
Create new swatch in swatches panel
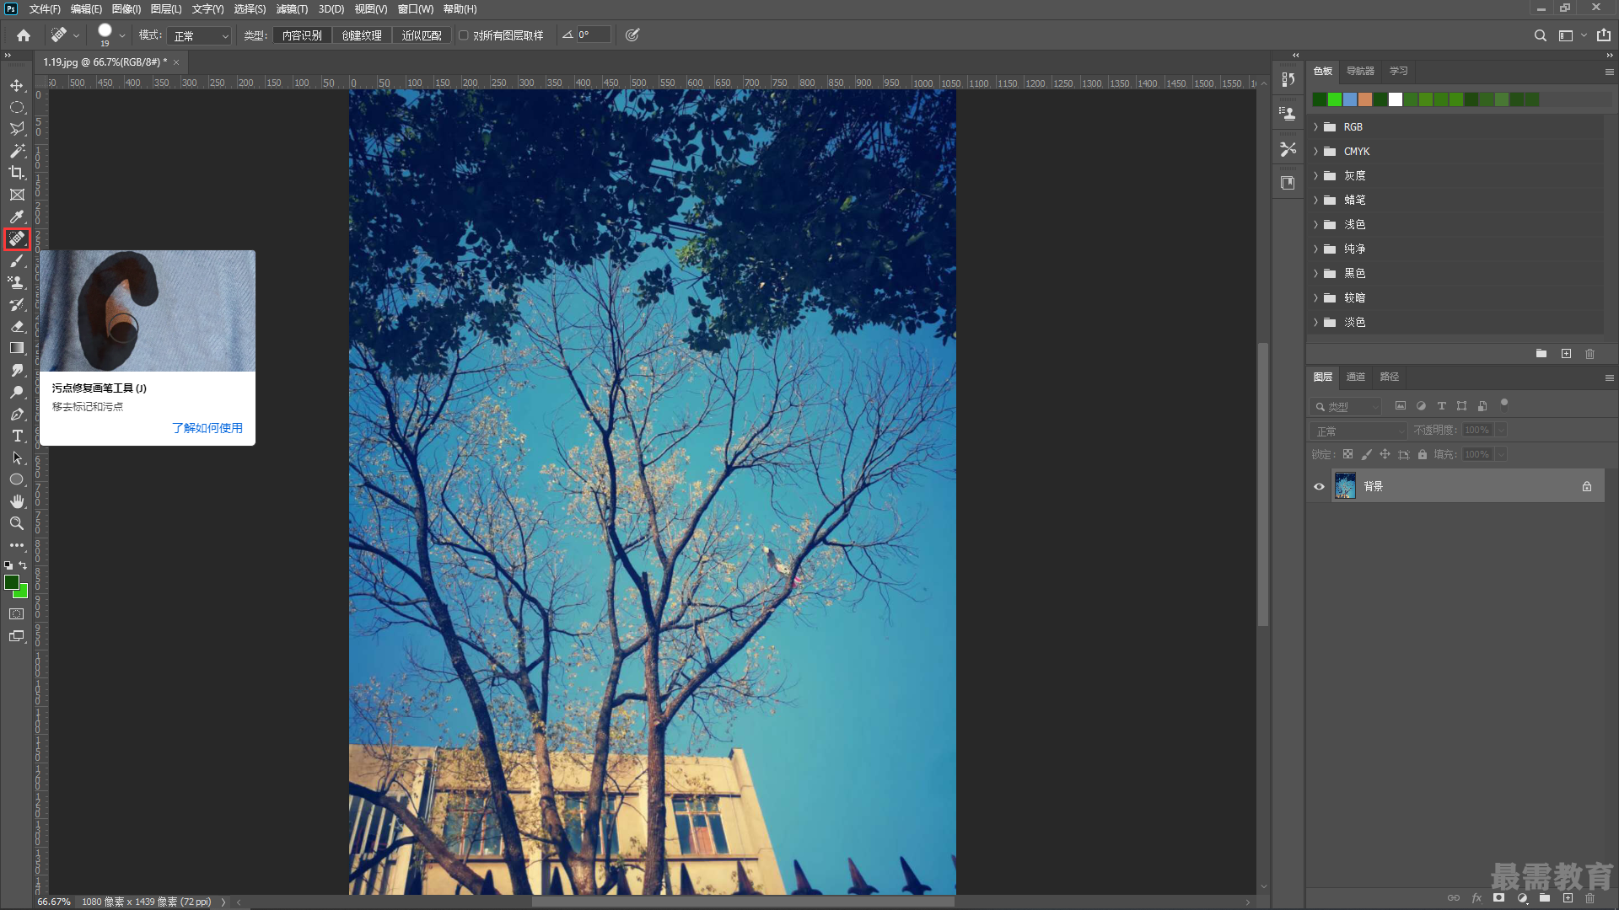pos(1566,354)
